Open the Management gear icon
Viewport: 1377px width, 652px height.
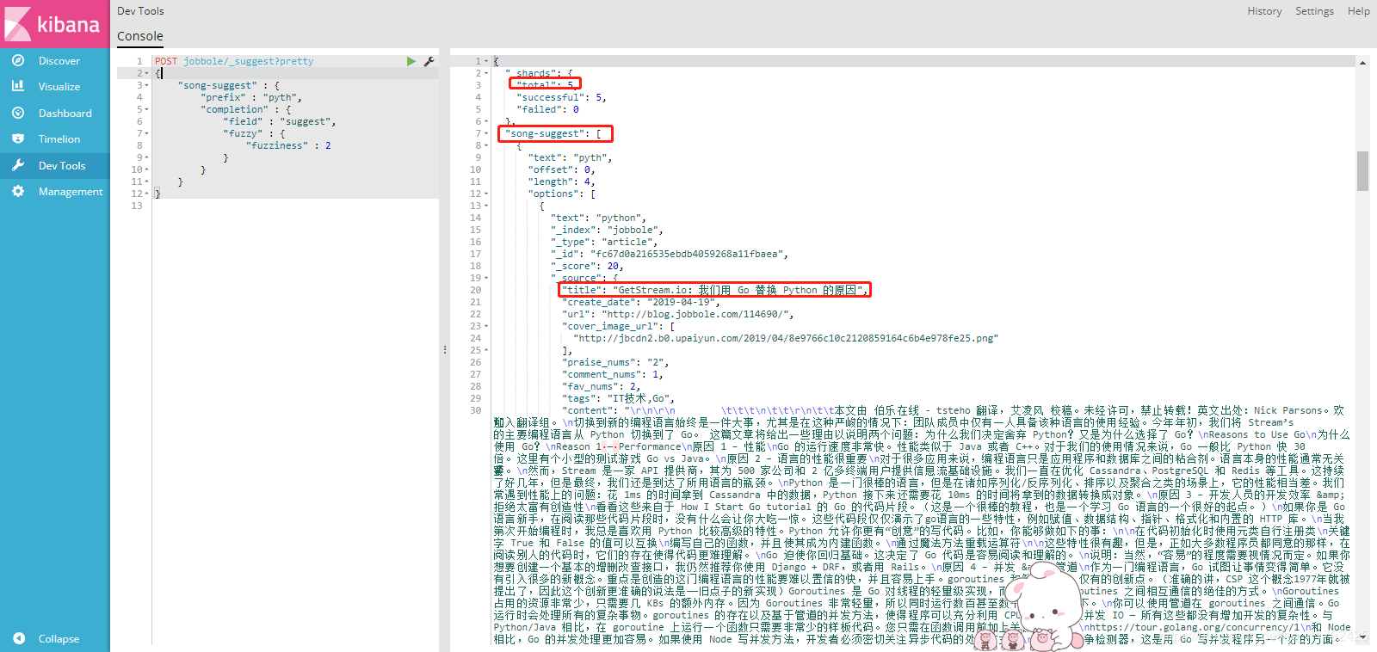click(18, 191)
